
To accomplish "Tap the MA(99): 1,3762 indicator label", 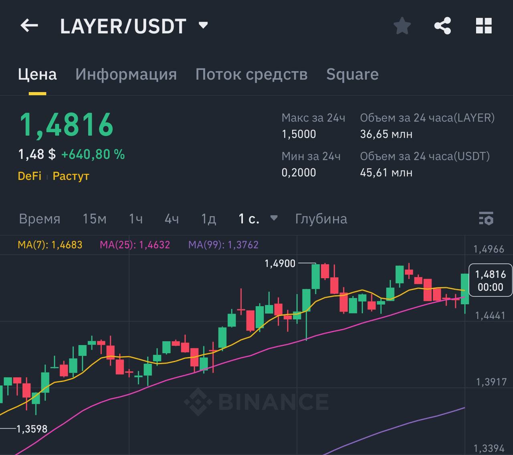I will click(x=224, y=245).
